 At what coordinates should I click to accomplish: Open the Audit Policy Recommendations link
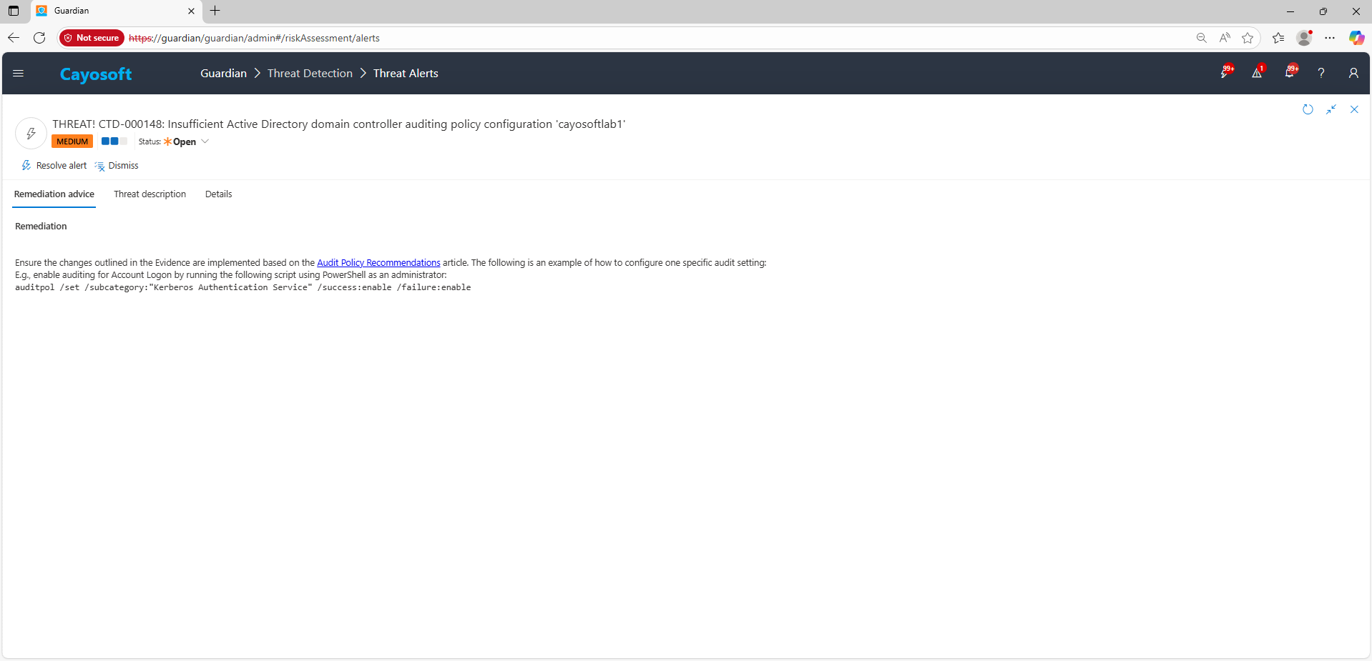[x=378, y=263]
